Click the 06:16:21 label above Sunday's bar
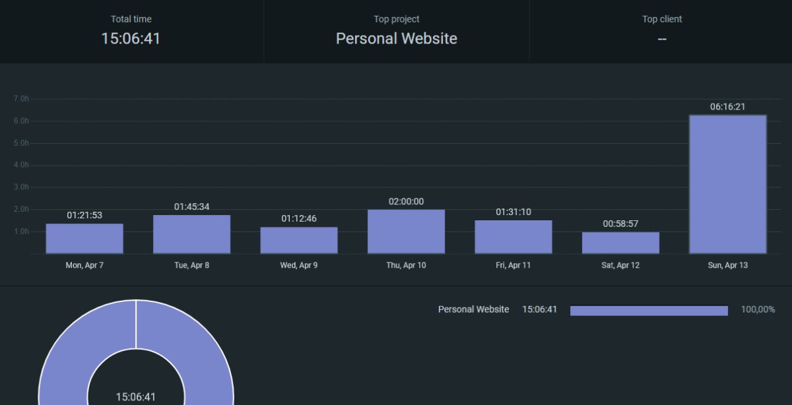Screen dimensions: 792x405 (728, 107)
